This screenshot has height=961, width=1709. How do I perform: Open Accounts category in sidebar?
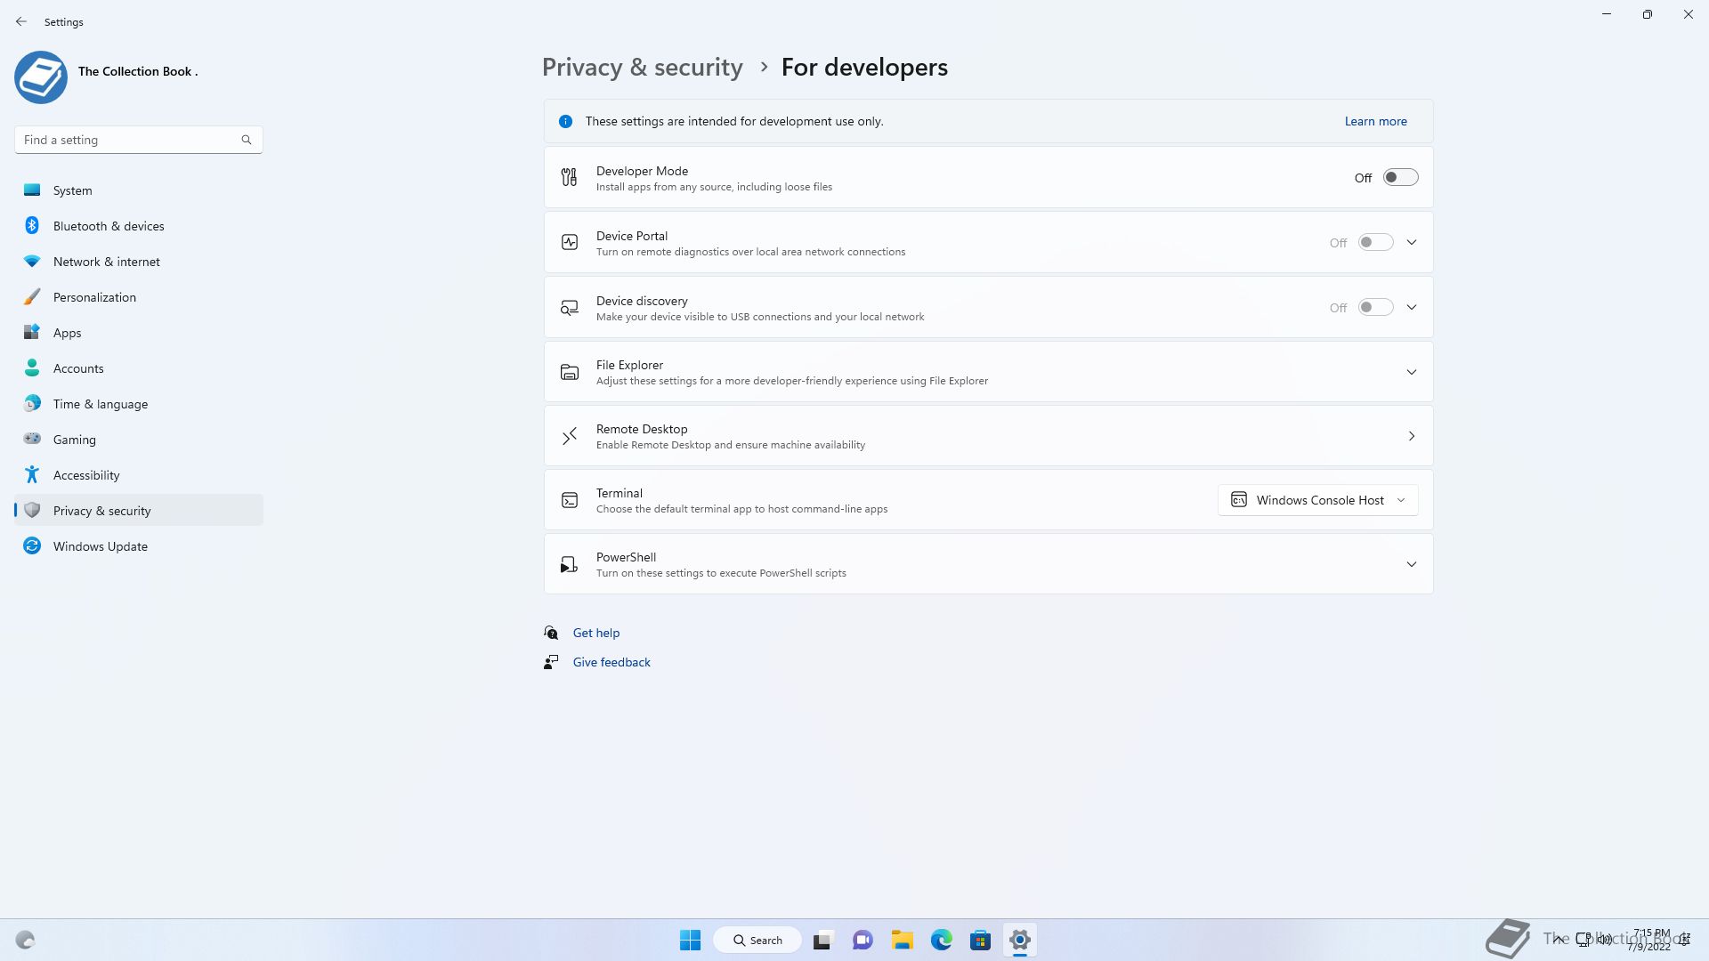click(139, 368)
